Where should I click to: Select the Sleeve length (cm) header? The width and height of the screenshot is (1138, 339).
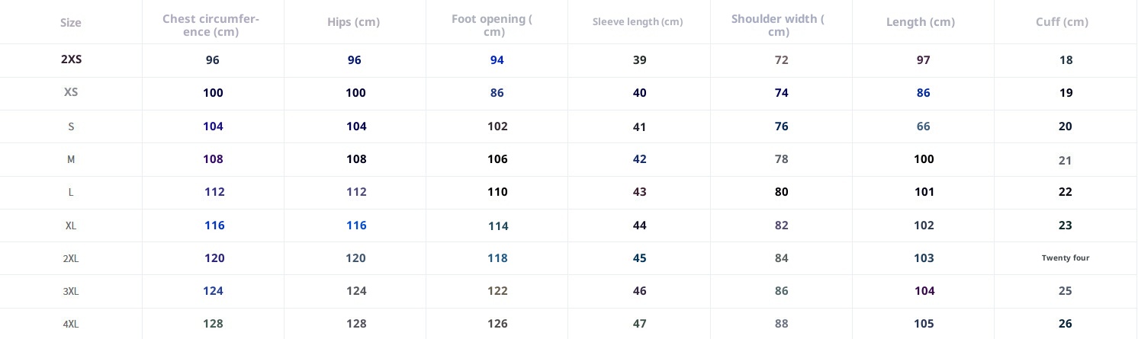click(x=638, y=22)
